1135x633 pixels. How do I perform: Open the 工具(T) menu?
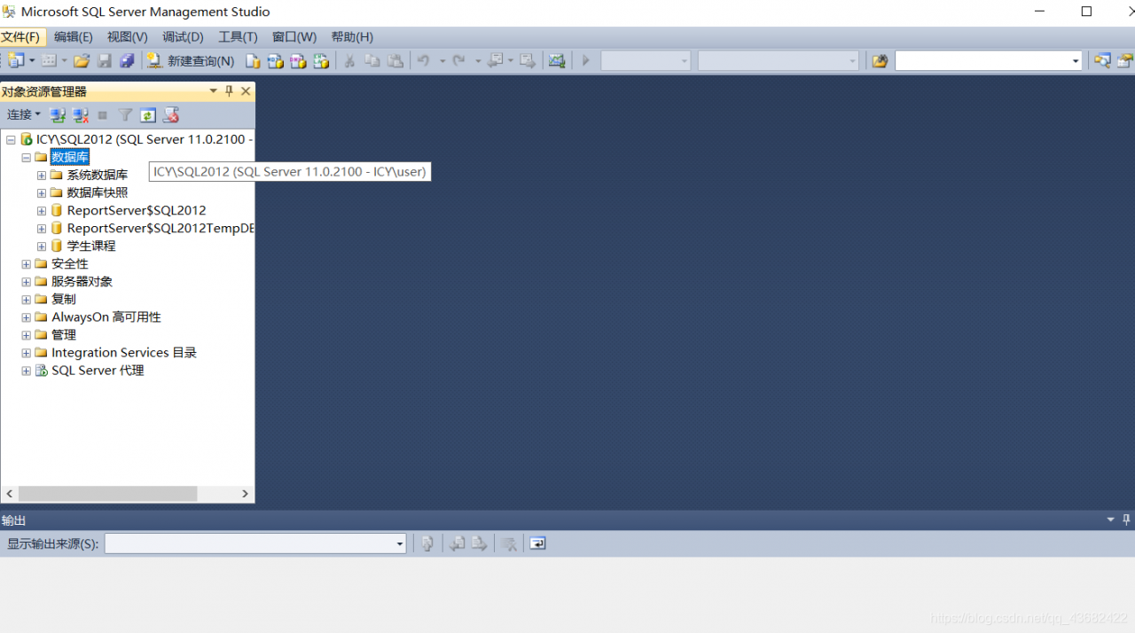[x=238, y=36]
